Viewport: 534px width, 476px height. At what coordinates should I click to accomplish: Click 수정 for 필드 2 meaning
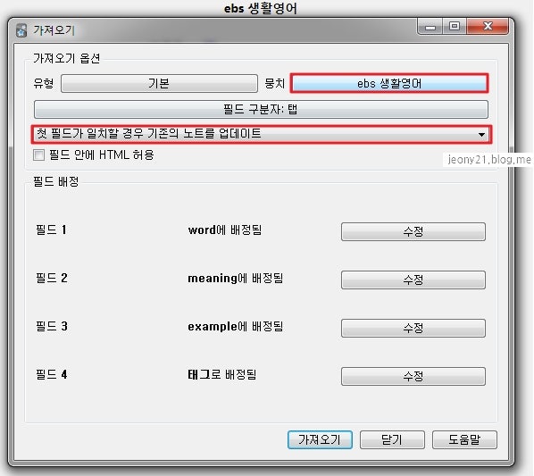click(413, 280)
